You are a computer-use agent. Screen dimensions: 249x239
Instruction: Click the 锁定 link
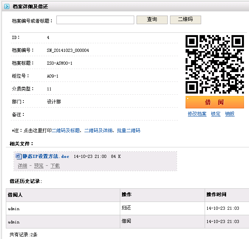click(216, 114)
